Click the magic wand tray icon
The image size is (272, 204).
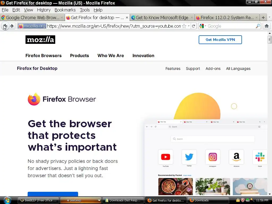(x=252, y=200)
